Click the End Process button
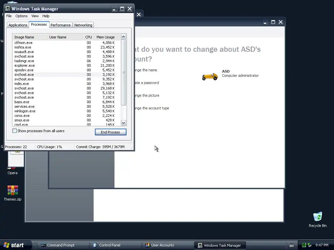This screenshot has width=334, height=250. tap(111, 132)
